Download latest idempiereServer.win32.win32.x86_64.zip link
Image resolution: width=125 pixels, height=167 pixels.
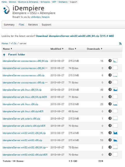[75, 36]
